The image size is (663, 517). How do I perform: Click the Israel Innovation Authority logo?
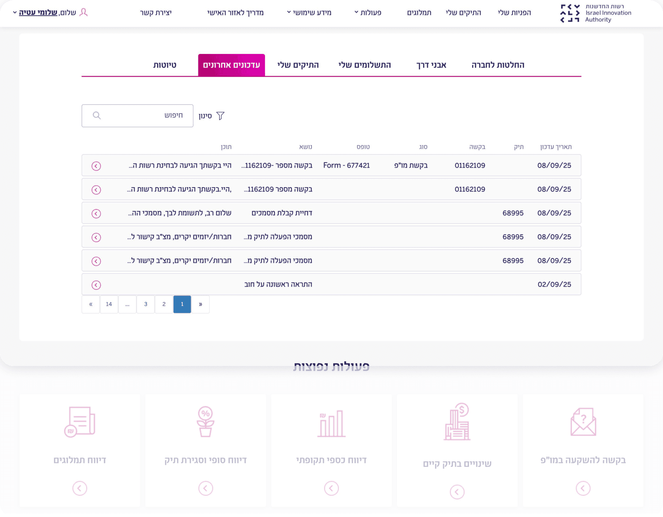596,13
